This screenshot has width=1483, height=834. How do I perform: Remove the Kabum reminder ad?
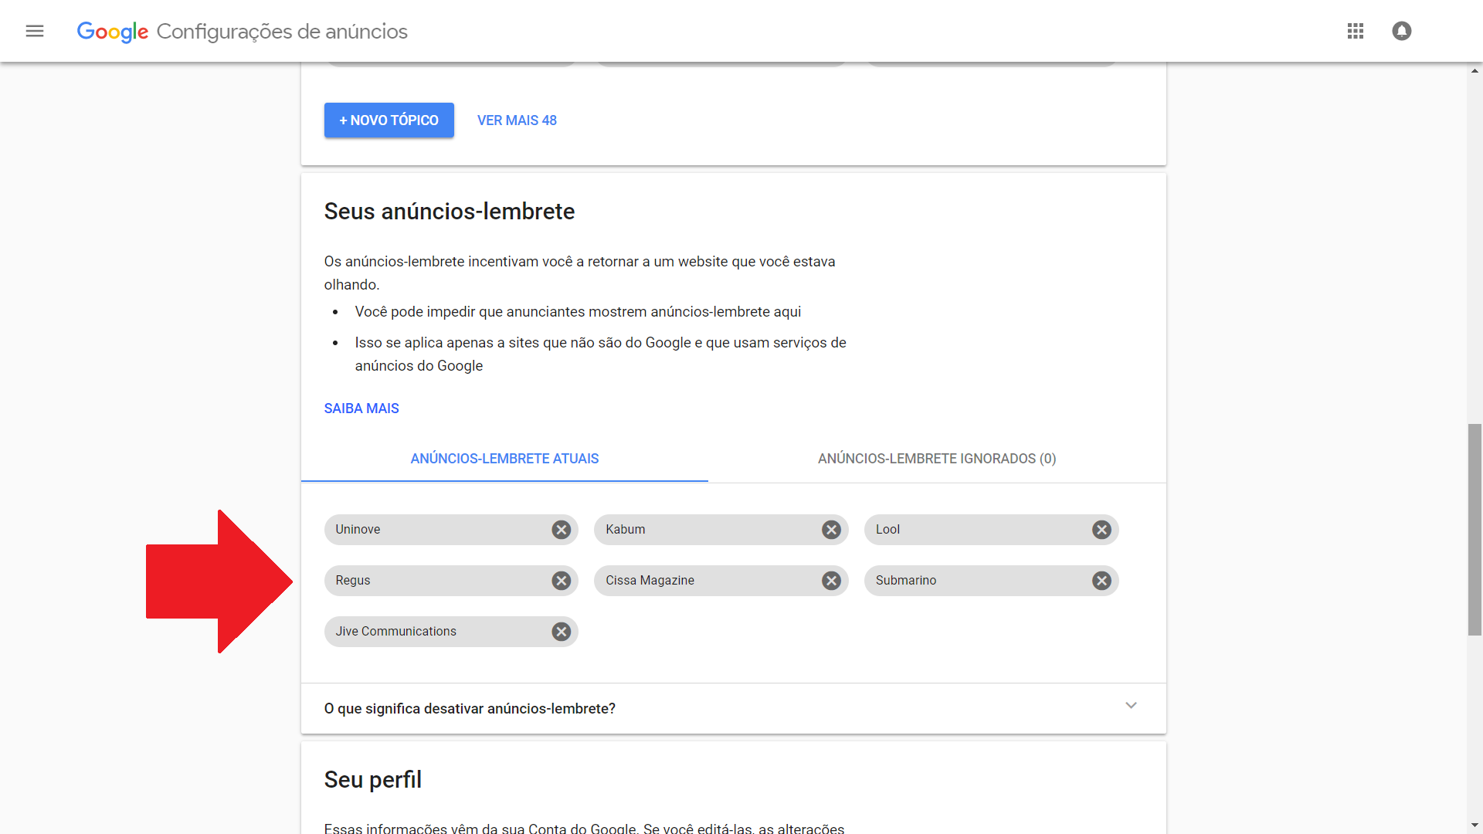[832, 530]
